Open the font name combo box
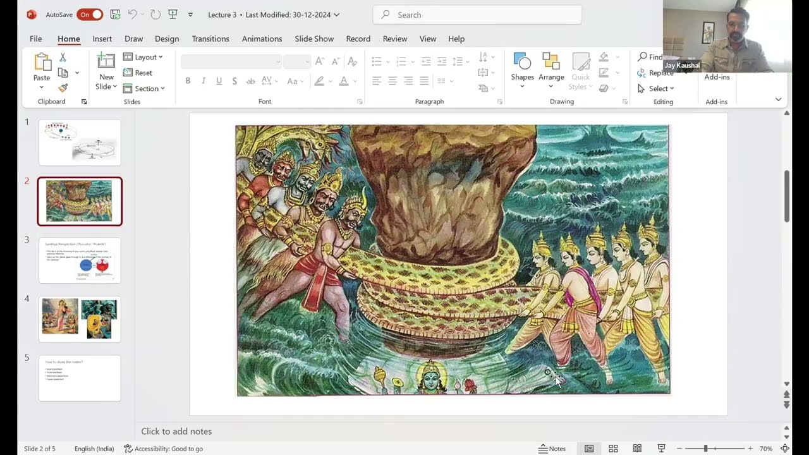 [x=231, y=61]
